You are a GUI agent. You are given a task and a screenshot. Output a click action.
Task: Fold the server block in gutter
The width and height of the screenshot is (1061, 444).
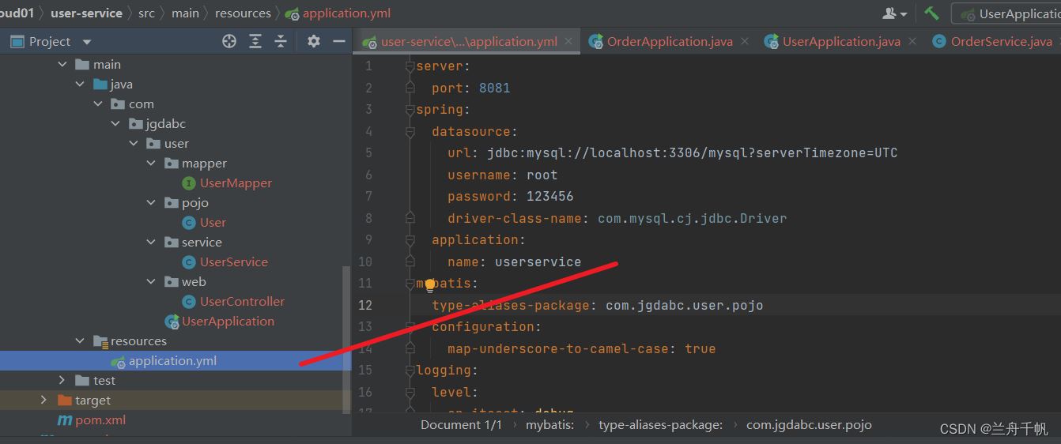pyautogui.click(x=410, y=66)
